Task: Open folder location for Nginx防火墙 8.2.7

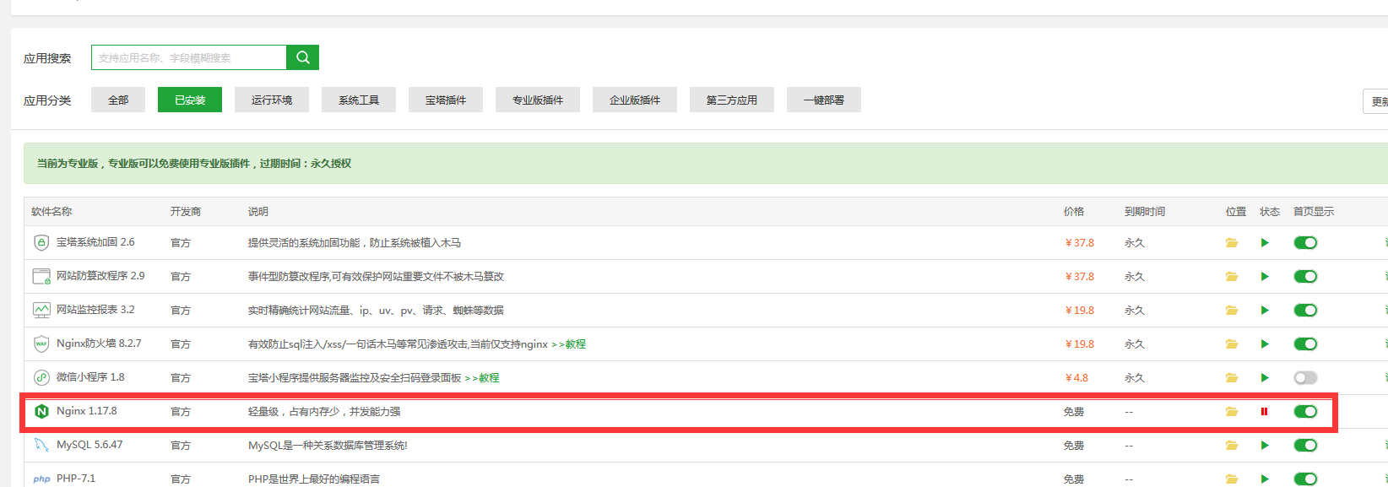Action: click(1232, 344)
